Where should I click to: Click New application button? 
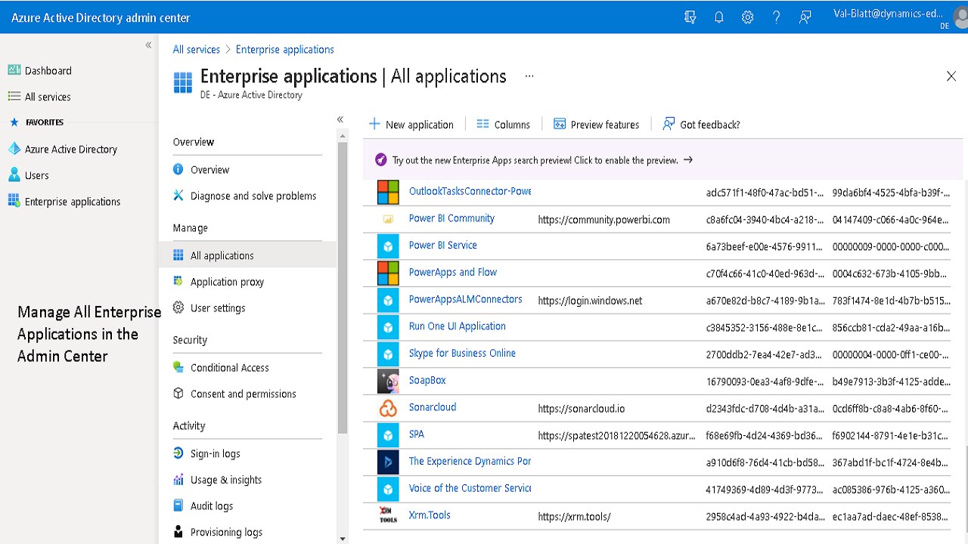(411, 125)
